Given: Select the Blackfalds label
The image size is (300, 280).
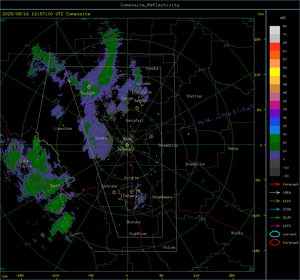Looking at the screenshot, I should [142, 92].
